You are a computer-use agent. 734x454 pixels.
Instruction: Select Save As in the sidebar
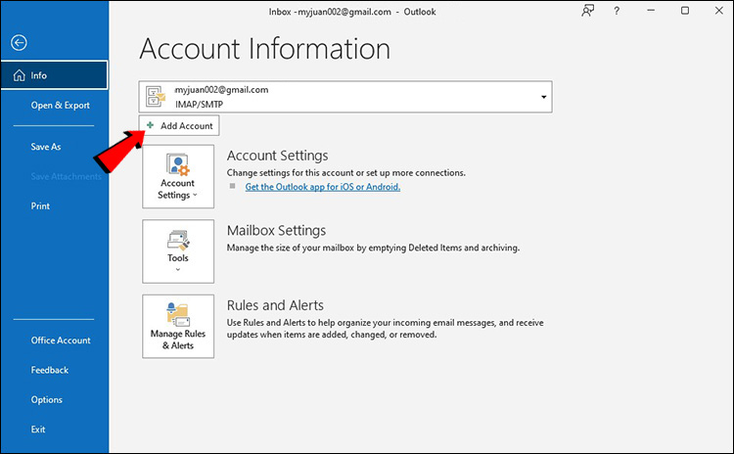point(46,147)
